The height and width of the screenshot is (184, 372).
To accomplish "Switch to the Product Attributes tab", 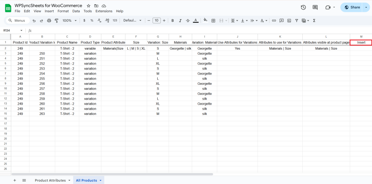I will pos(50,180).
